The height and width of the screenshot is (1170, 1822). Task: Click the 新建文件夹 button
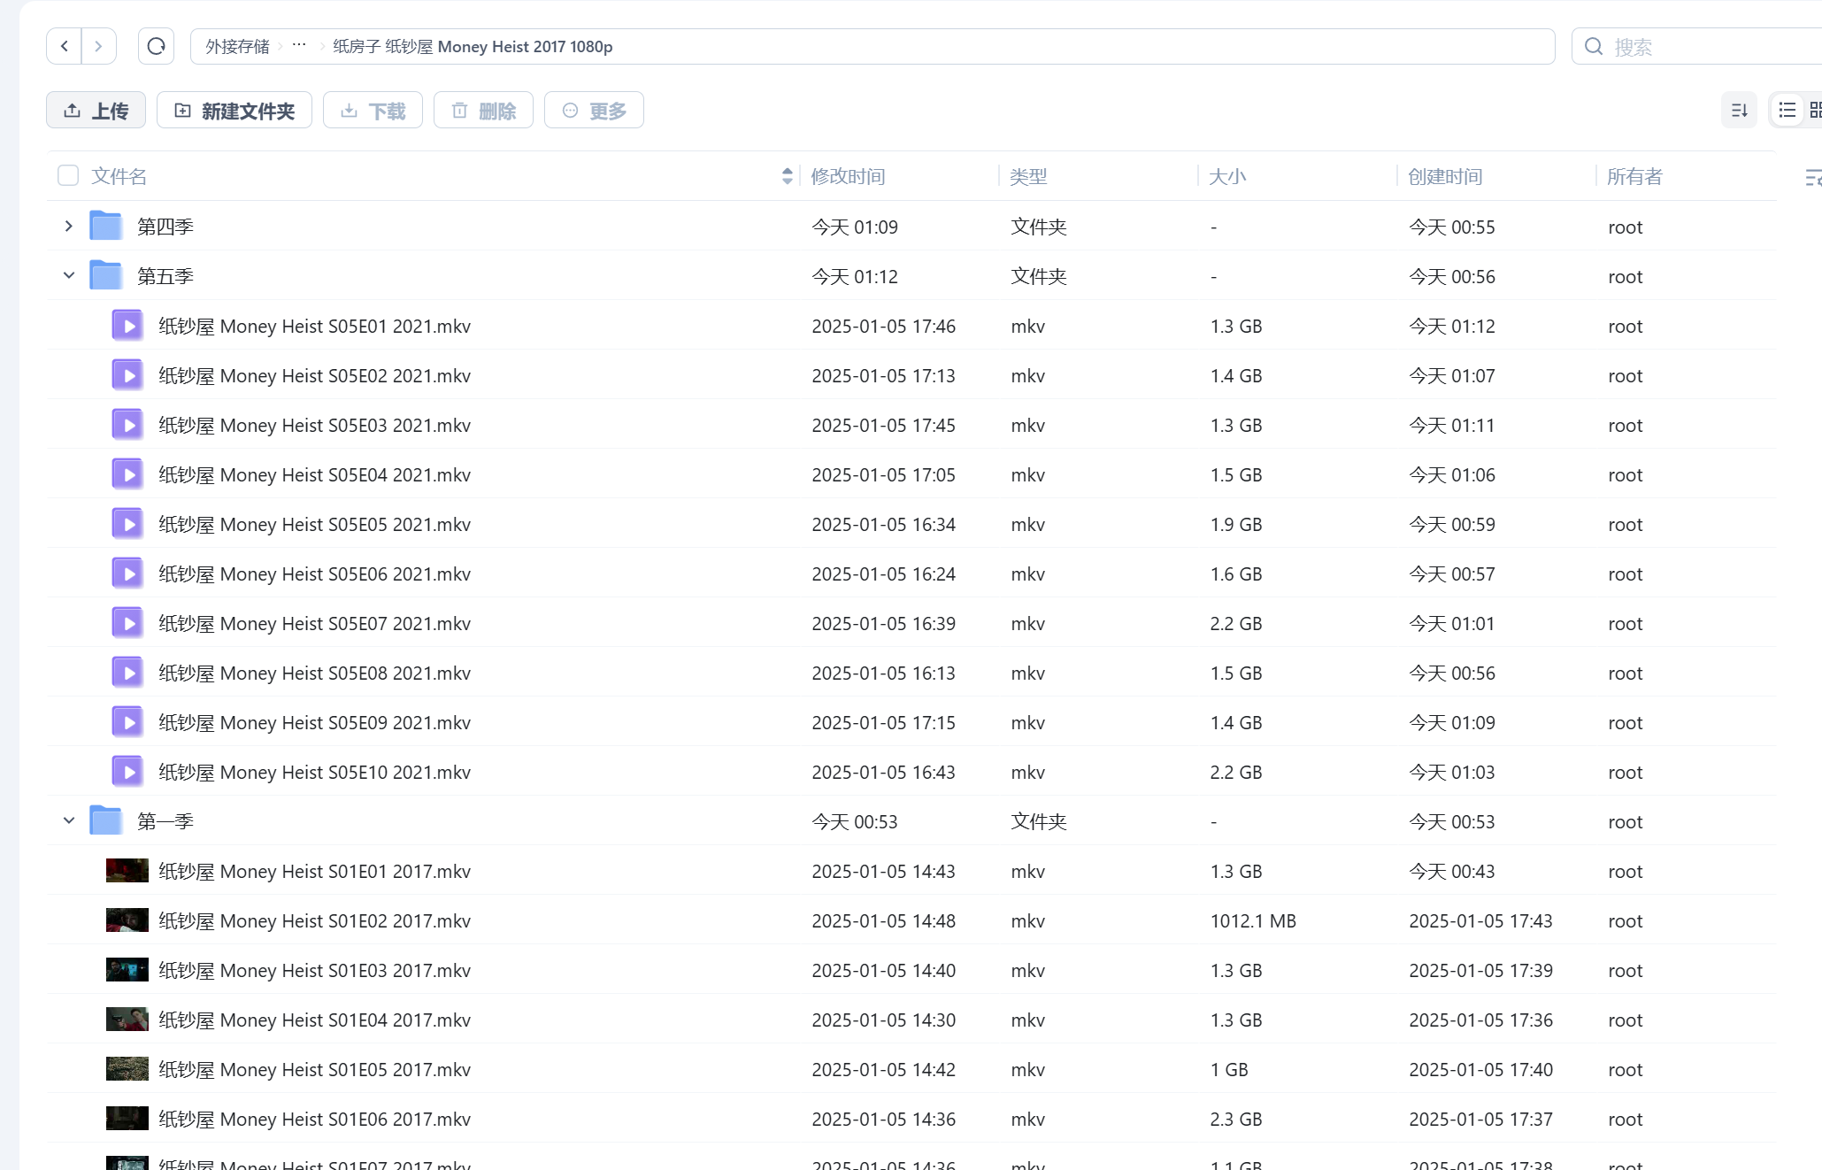234,110
